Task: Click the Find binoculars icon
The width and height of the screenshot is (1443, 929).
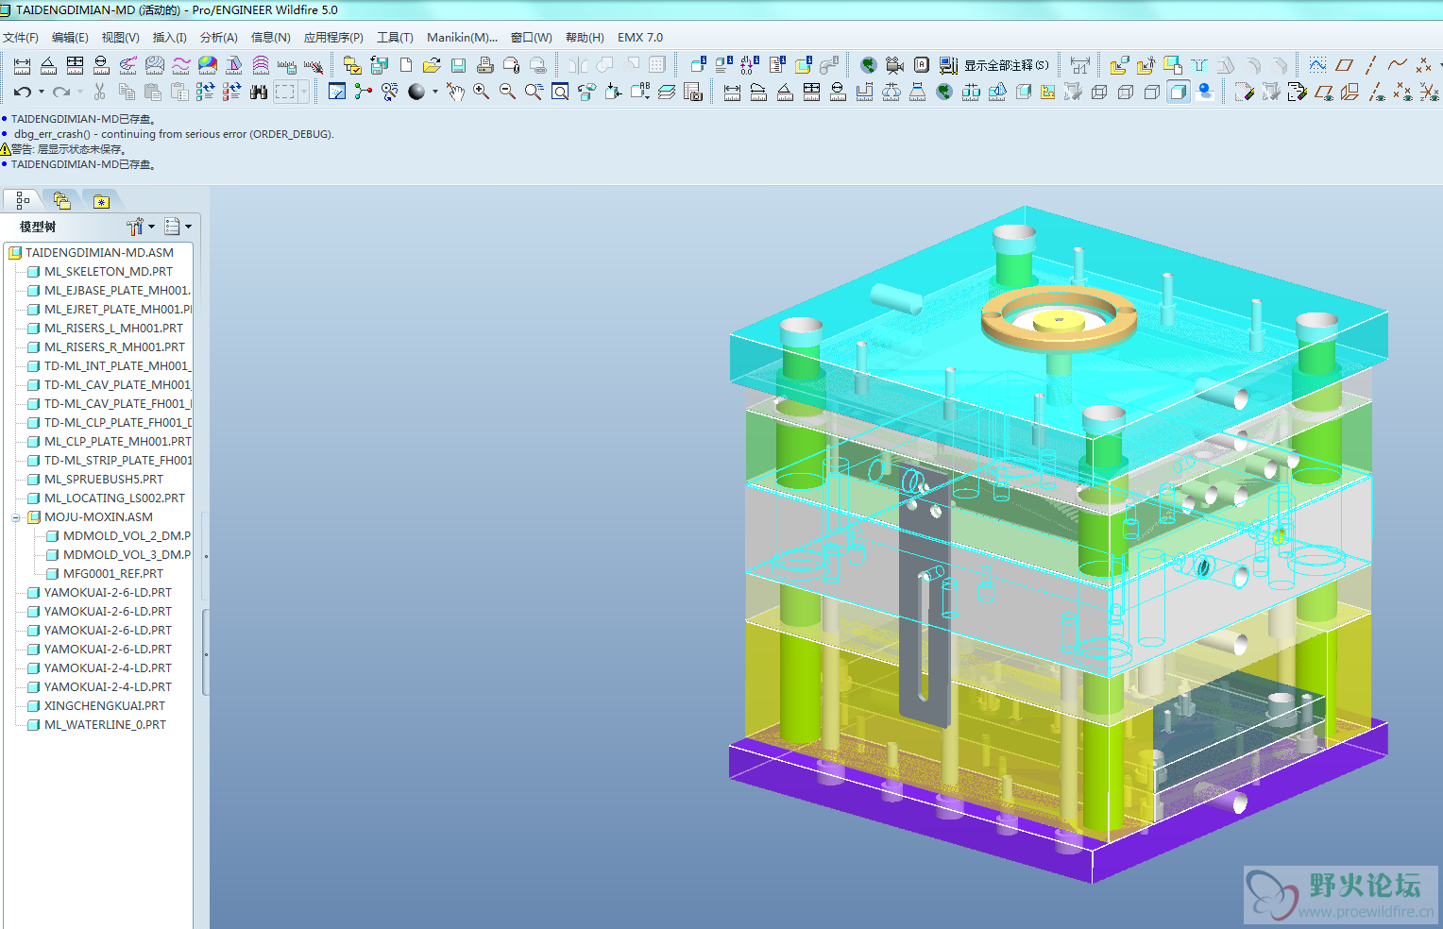Action: (258, 92)
